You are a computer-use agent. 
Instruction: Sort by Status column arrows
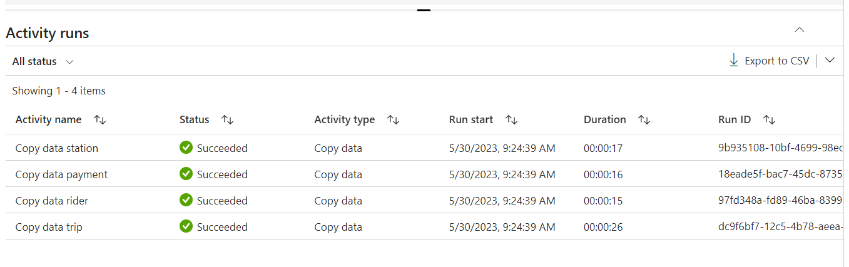(x=227, y=120)
